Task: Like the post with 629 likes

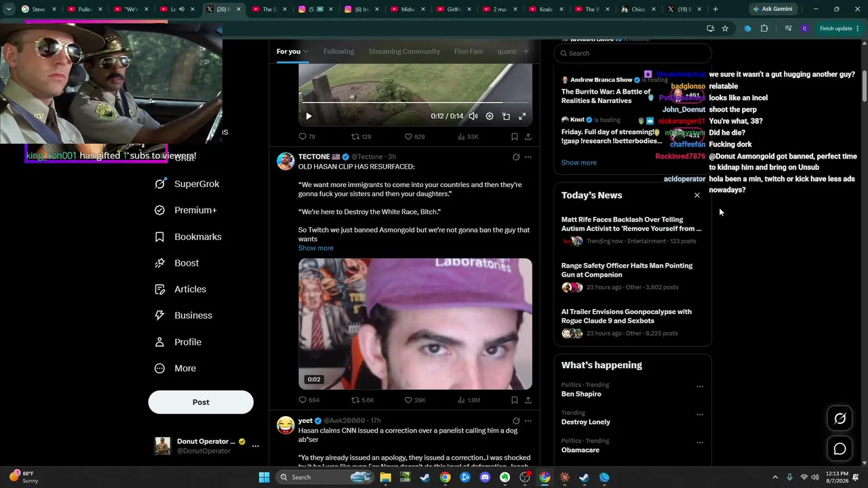Action: 414,136
